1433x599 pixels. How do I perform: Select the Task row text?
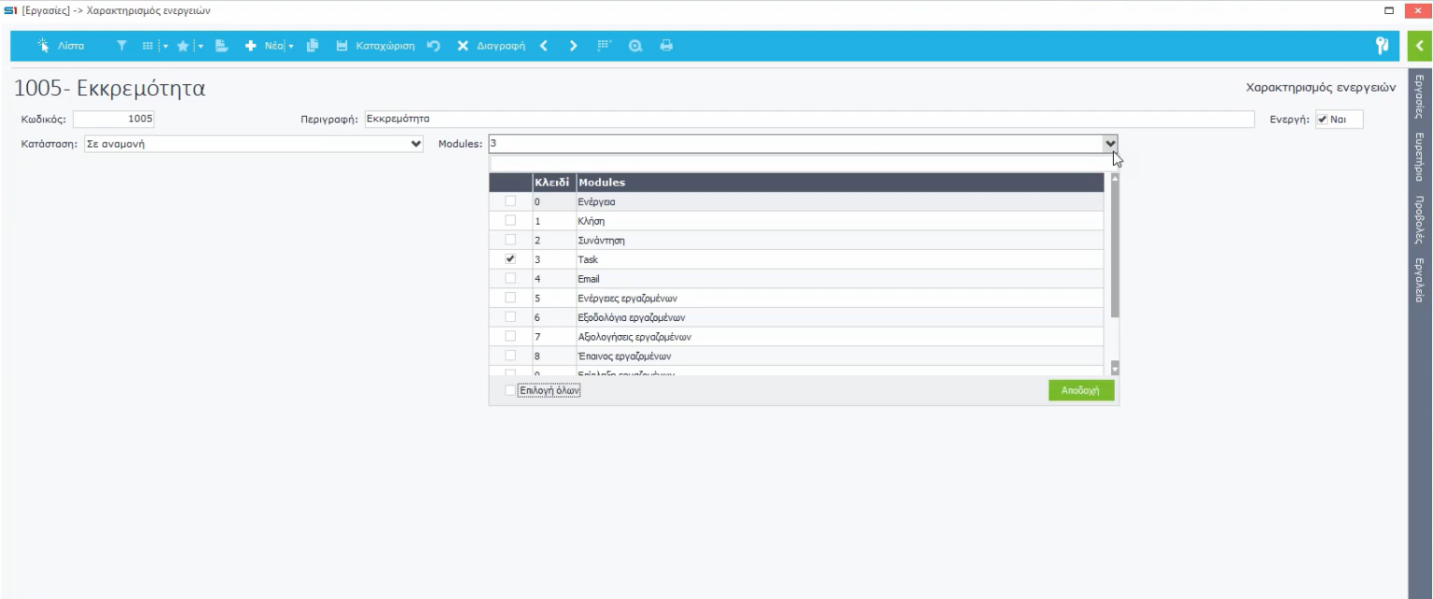588,259
